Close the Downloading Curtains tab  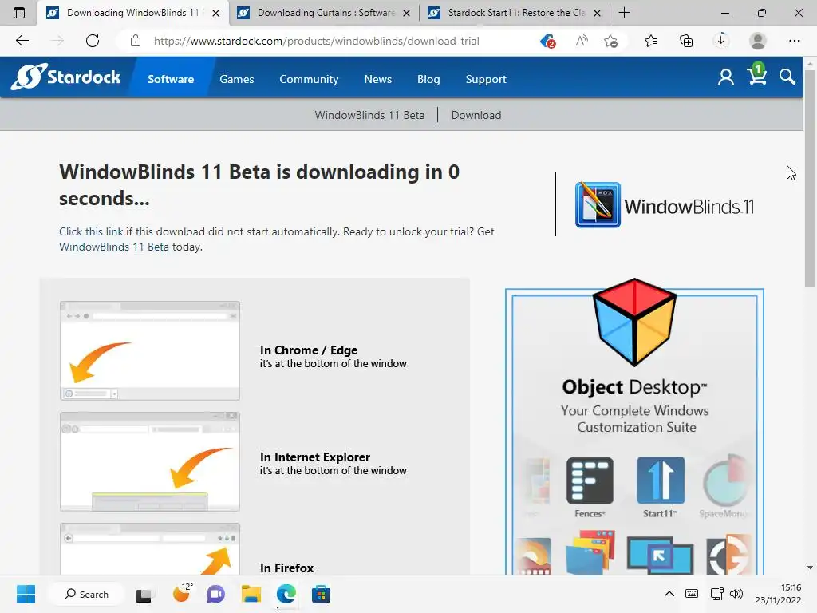pos(406,13)
